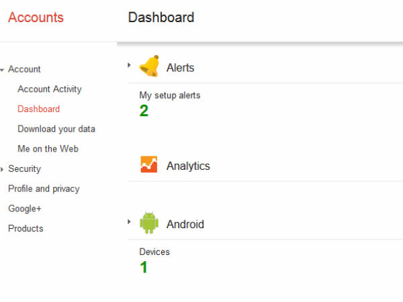
Task: Open the Analytics section heading
Action: (x=188, y=166)
